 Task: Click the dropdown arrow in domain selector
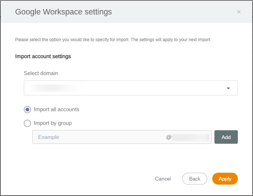click(x=228, y=88)
